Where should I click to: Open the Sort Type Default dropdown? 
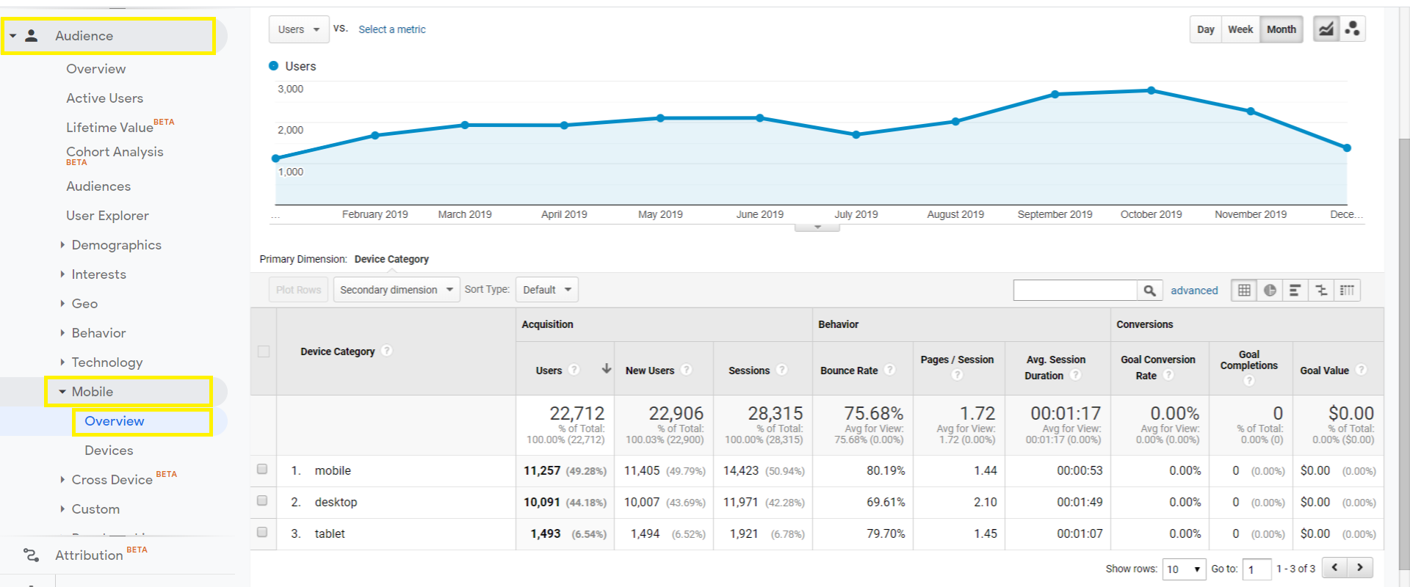pyautogui.click(x=547, y=290)
